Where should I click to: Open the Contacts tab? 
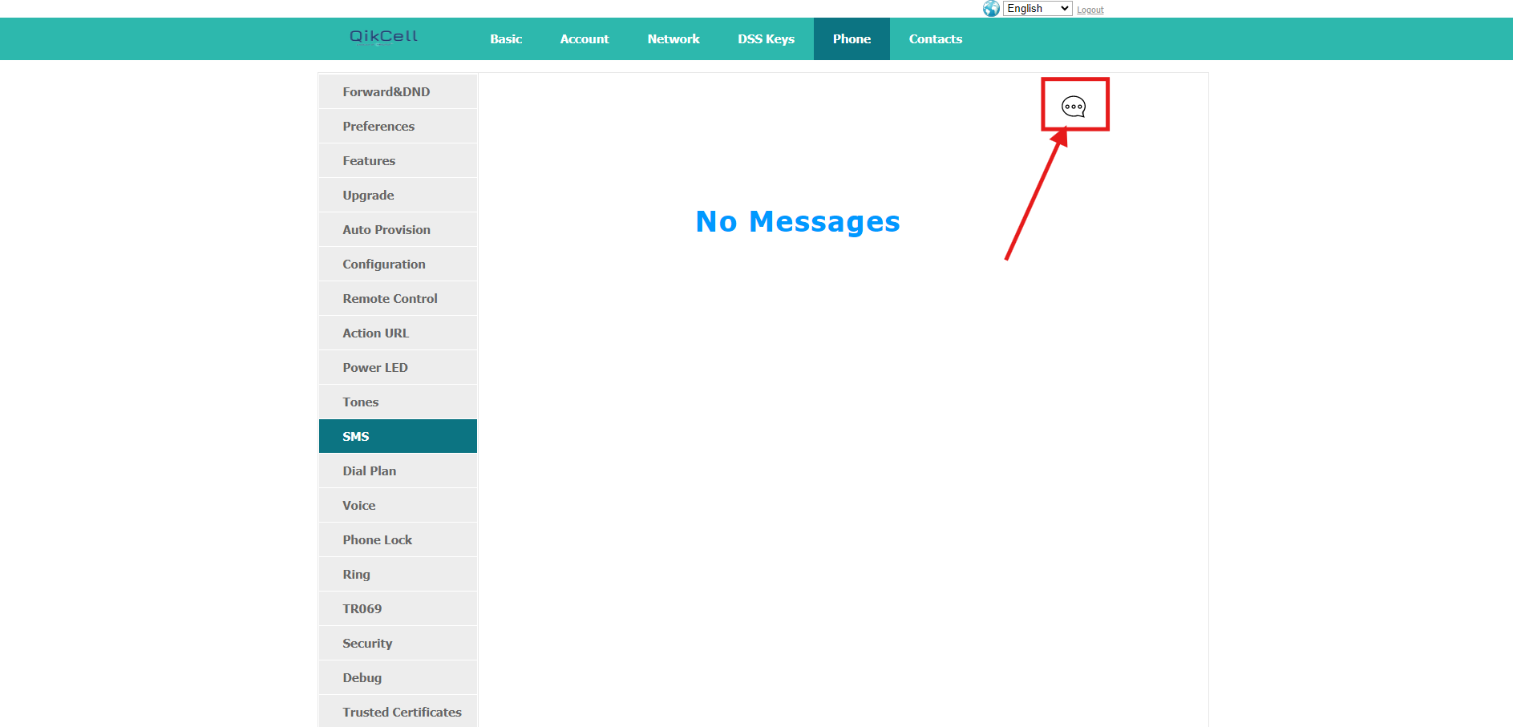click(936, 38)
